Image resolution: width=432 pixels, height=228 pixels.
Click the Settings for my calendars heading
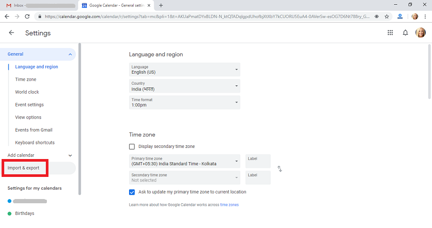click(x=34, y=188)
